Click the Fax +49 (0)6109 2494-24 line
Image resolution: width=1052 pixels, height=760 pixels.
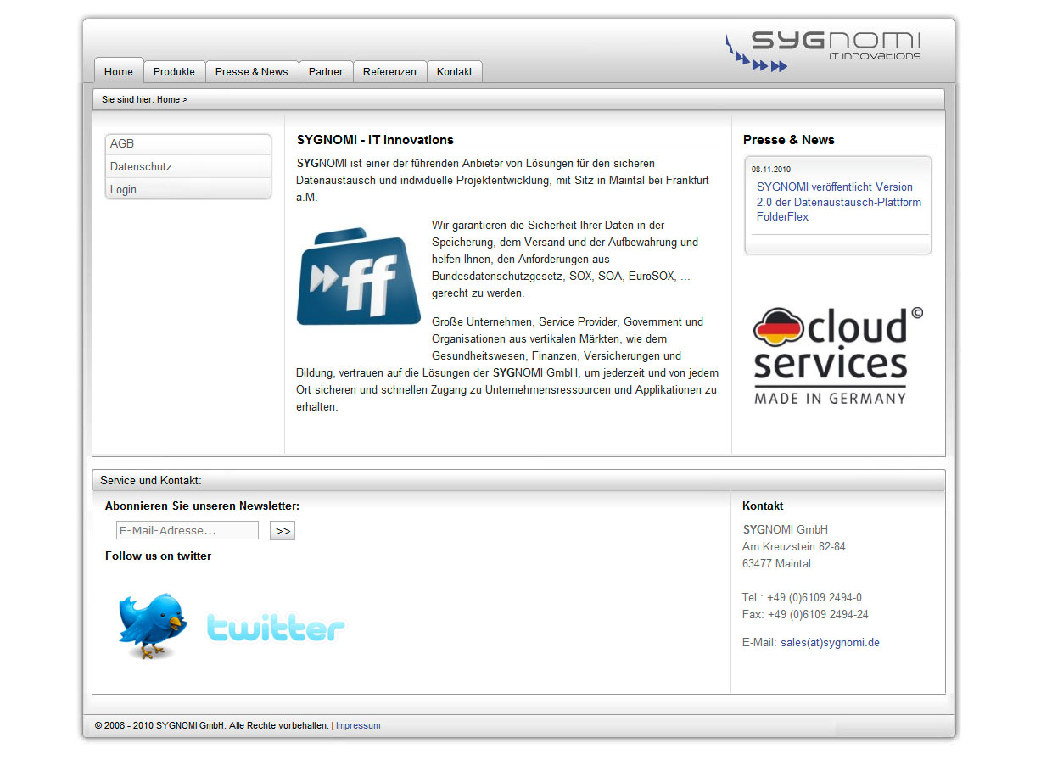[805, 615]
